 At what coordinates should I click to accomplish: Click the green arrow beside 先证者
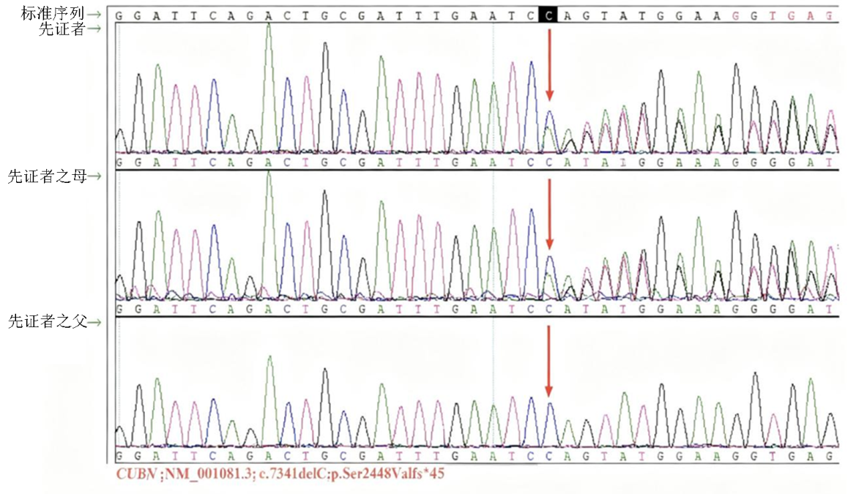(x=95, y=29)
